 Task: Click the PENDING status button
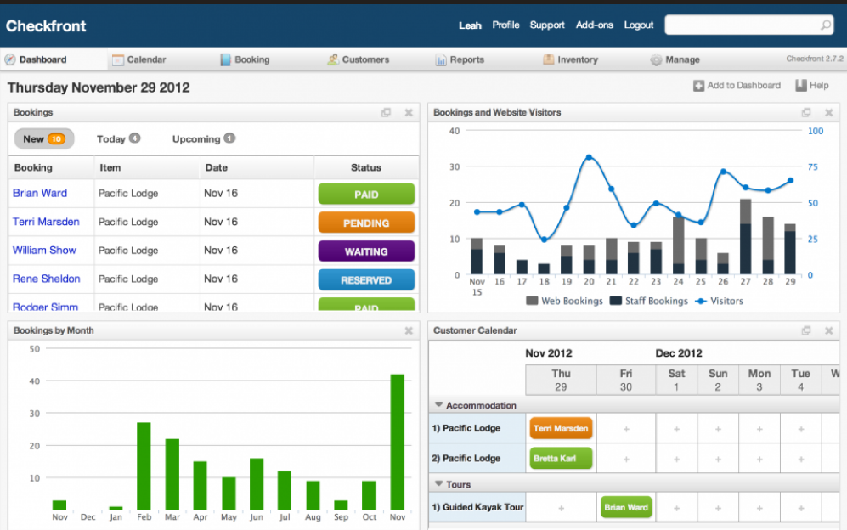coord(366,223)
